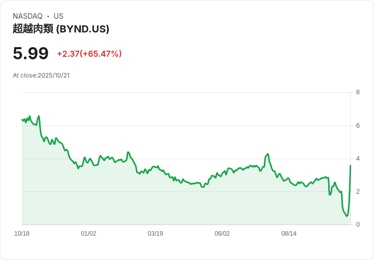Viewport: 374px width, 260px height.
Task: Select the 03/19 date on the x-axis
Action: tap(155, 234)
